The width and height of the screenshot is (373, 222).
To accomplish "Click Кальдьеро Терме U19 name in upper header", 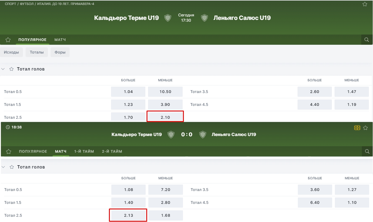I will pyautogui.click(x=126, y=18).
